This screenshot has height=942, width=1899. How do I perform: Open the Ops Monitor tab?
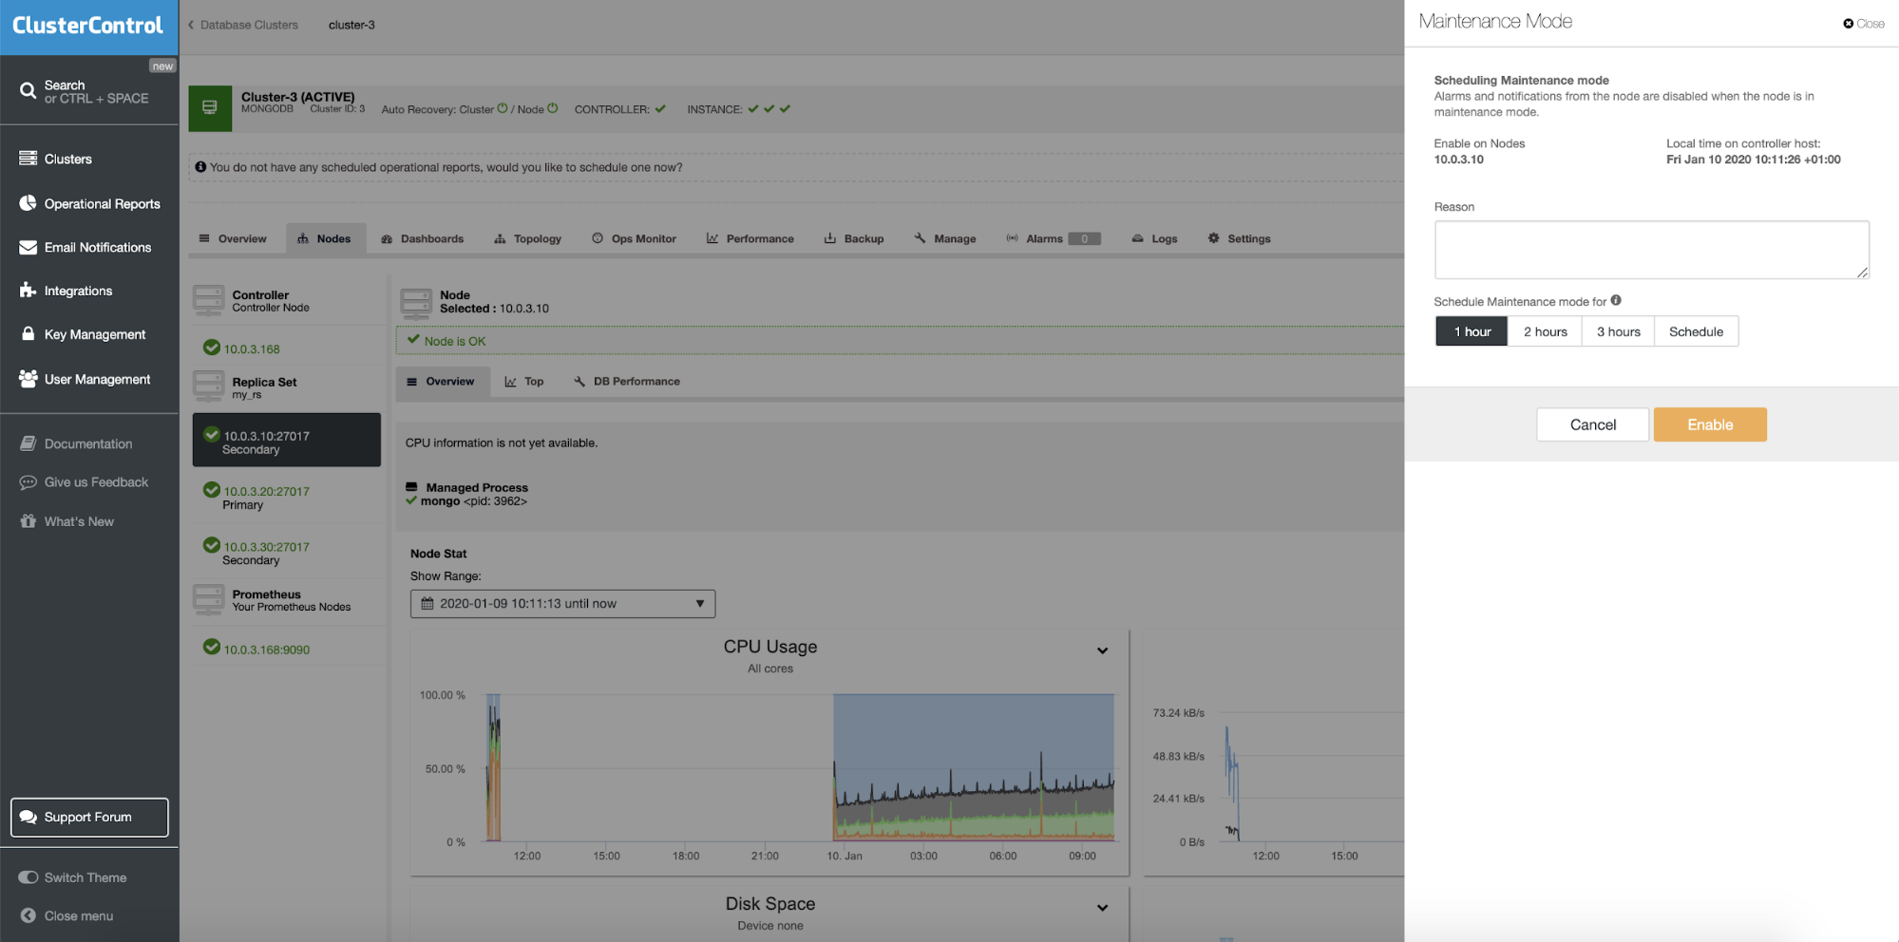(x=634, y=238)
